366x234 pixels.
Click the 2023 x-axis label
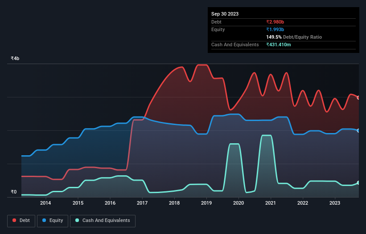click(x=335, y=203)
